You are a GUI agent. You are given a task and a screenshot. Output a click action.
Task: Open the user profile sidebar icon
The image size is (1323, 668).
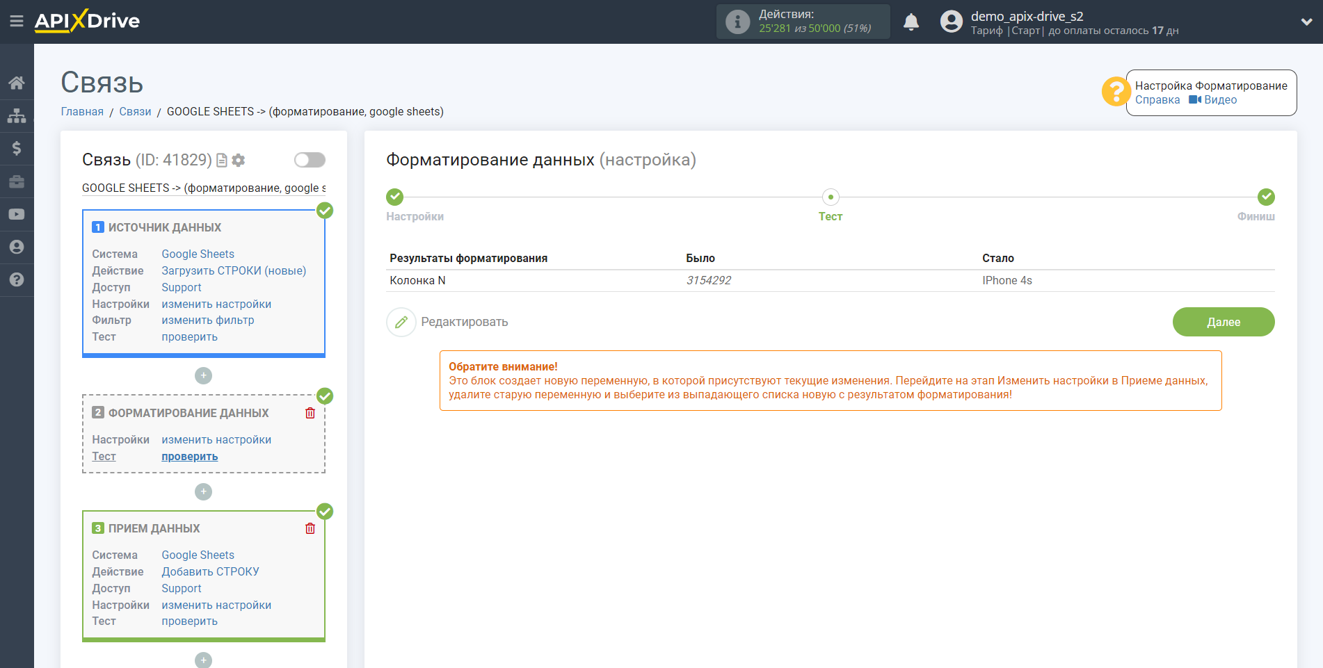[17, 247]
